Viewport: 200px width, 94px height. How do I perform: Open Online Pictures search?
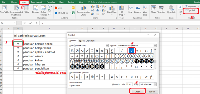(43, 10)
